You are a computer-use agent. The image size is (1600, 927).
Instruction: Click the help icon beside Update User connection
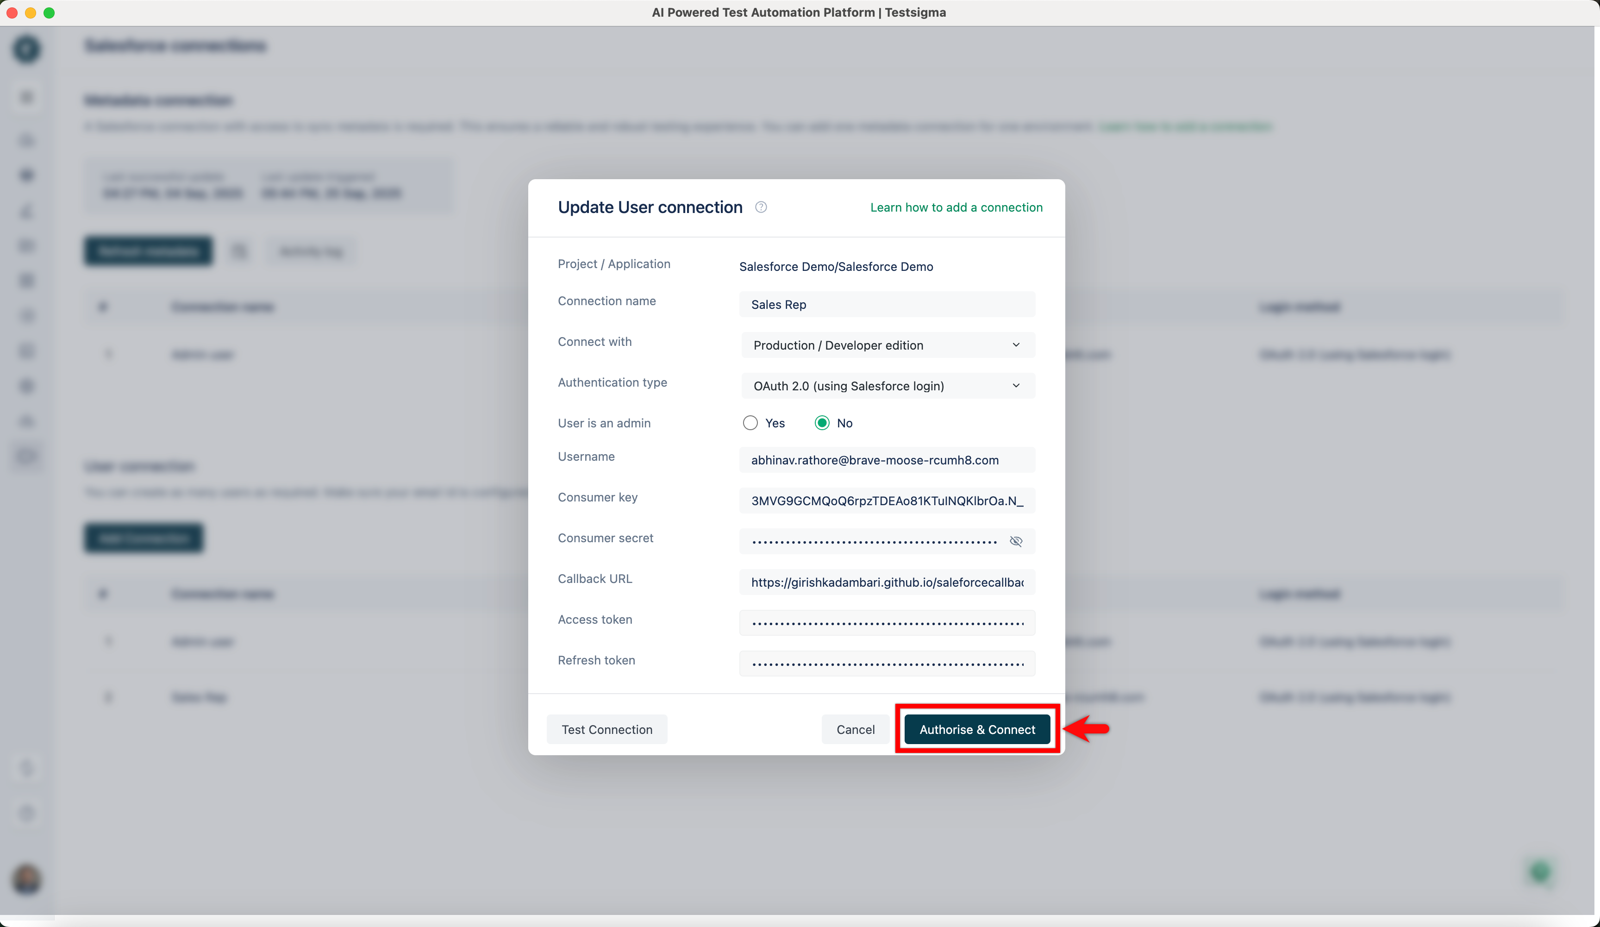pos(761,207)
